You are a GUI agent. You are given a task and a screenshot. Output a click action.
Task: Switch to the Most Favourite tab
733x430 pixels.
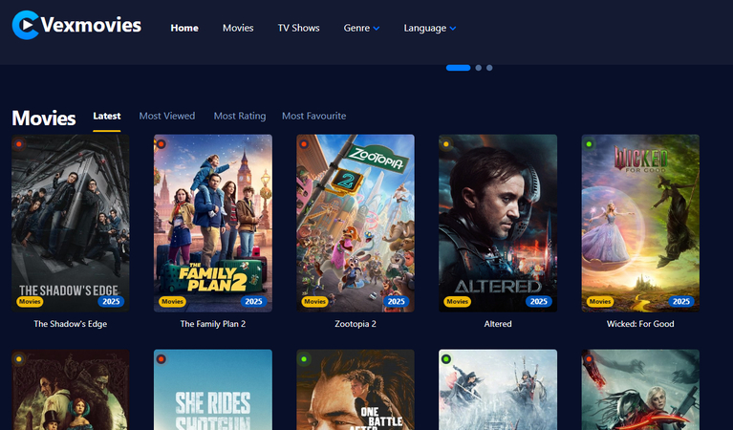(314, 116)
